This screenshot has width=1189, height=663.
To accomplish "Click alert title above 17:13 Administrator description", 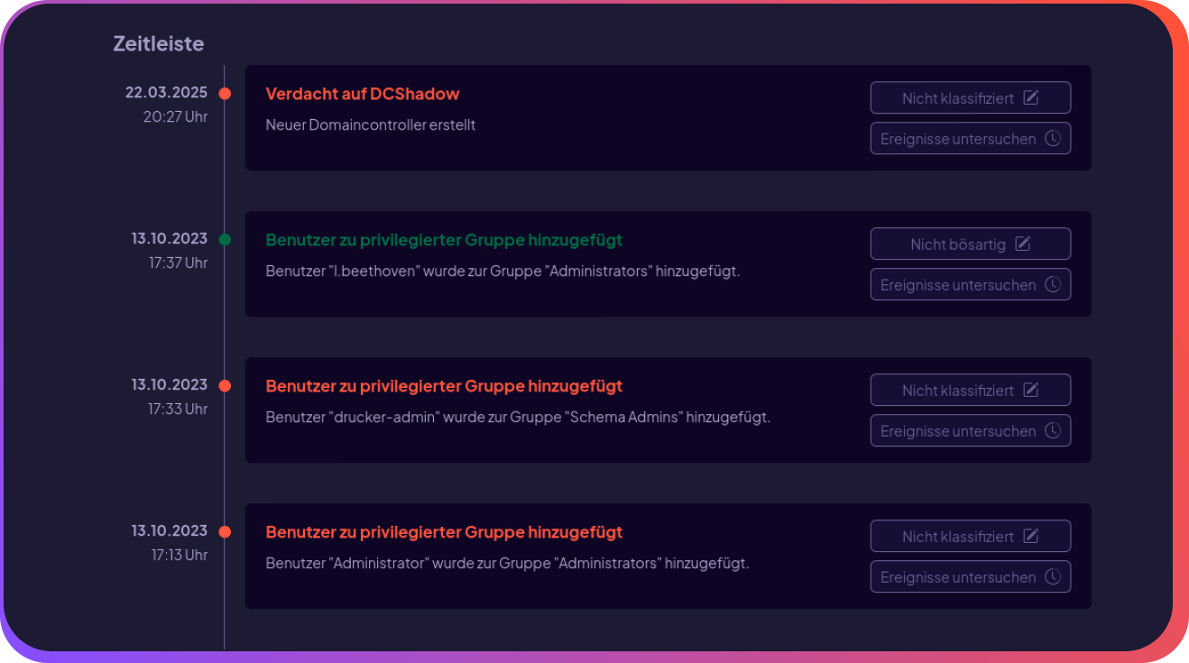I will pyautogui.click(x=444, y=532).
